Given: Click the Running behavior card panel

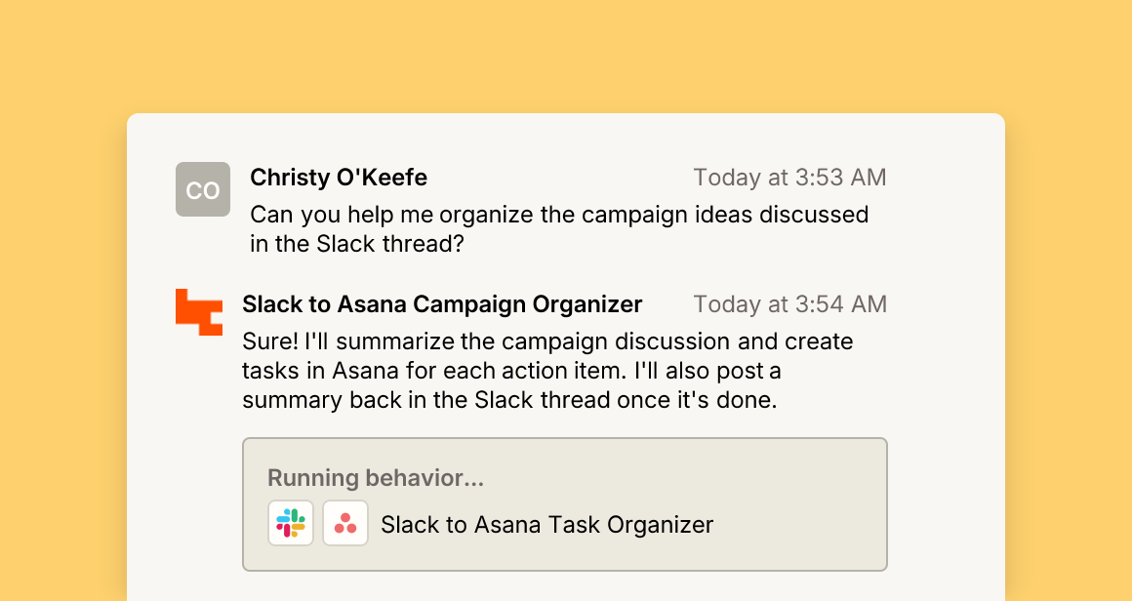Looking at the screenshot, I should pyautogui.click(x=565, y=504).
